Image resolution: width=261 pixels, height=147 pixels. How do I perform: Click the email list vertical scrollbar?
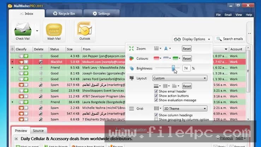(x=248, y=71)
